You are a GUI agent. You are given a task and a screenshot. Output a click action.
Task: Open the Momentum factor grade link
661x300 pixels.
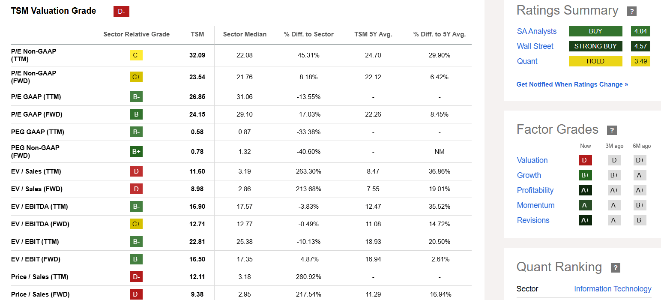point(535,205)
